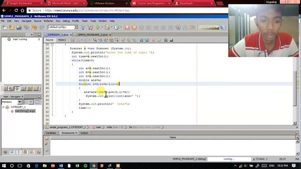301x169 pixels.
Task: Open the VMware Horizon browser tab
Action: [x=109, y=3]
